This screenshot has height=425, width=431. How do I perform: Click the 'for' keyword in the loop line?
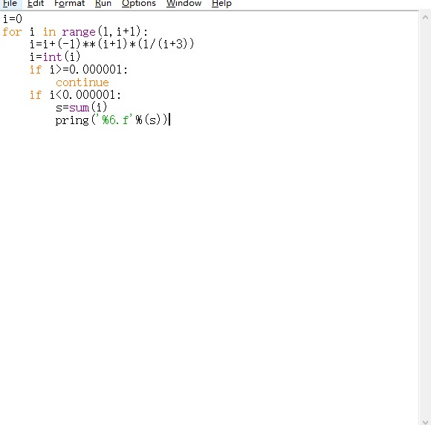click(x=12, y=32)
